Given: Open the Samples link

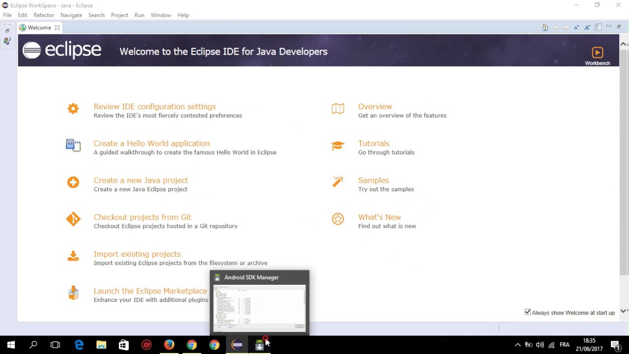Looking at the screenshot, I should pyautogui.click(x=373, y=180).
